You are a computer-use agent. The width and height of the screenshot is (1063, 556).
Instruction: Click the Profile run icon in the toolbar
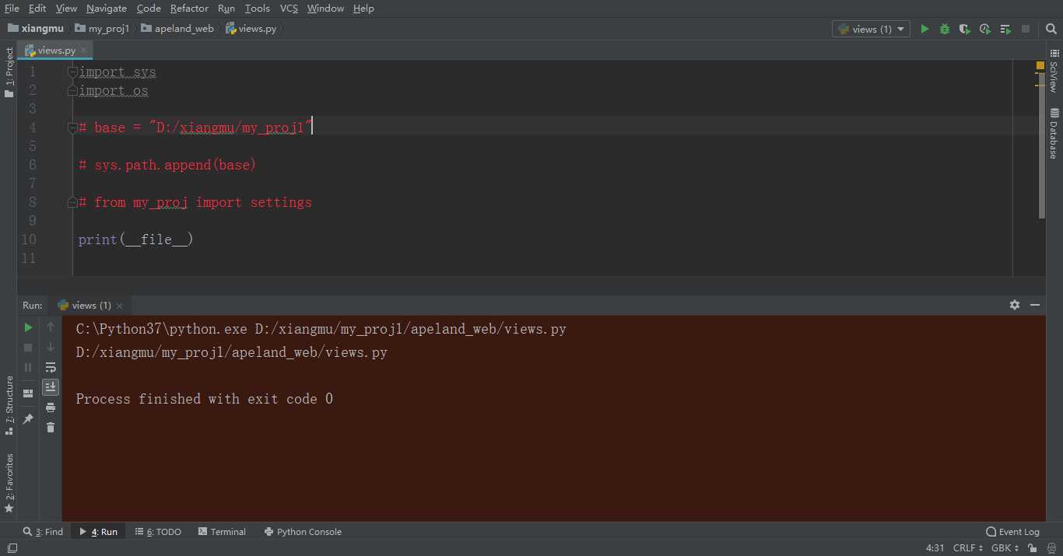click(x=985, y=29)
